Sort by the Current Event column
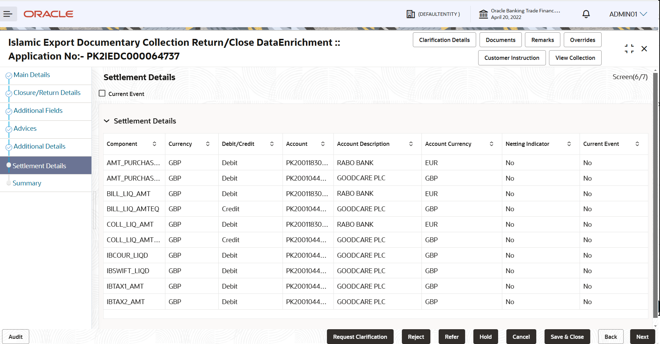Image resolution: width=660 pixels, height=344 pixels. (x=637, y=144)
